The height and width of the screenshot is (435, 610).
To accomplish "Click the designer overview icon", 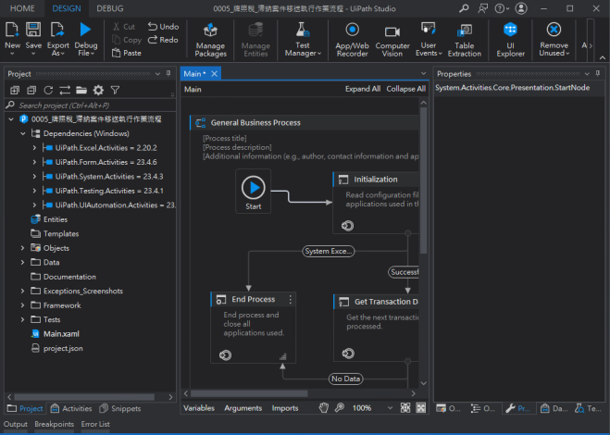I will [x=421, y=407].
